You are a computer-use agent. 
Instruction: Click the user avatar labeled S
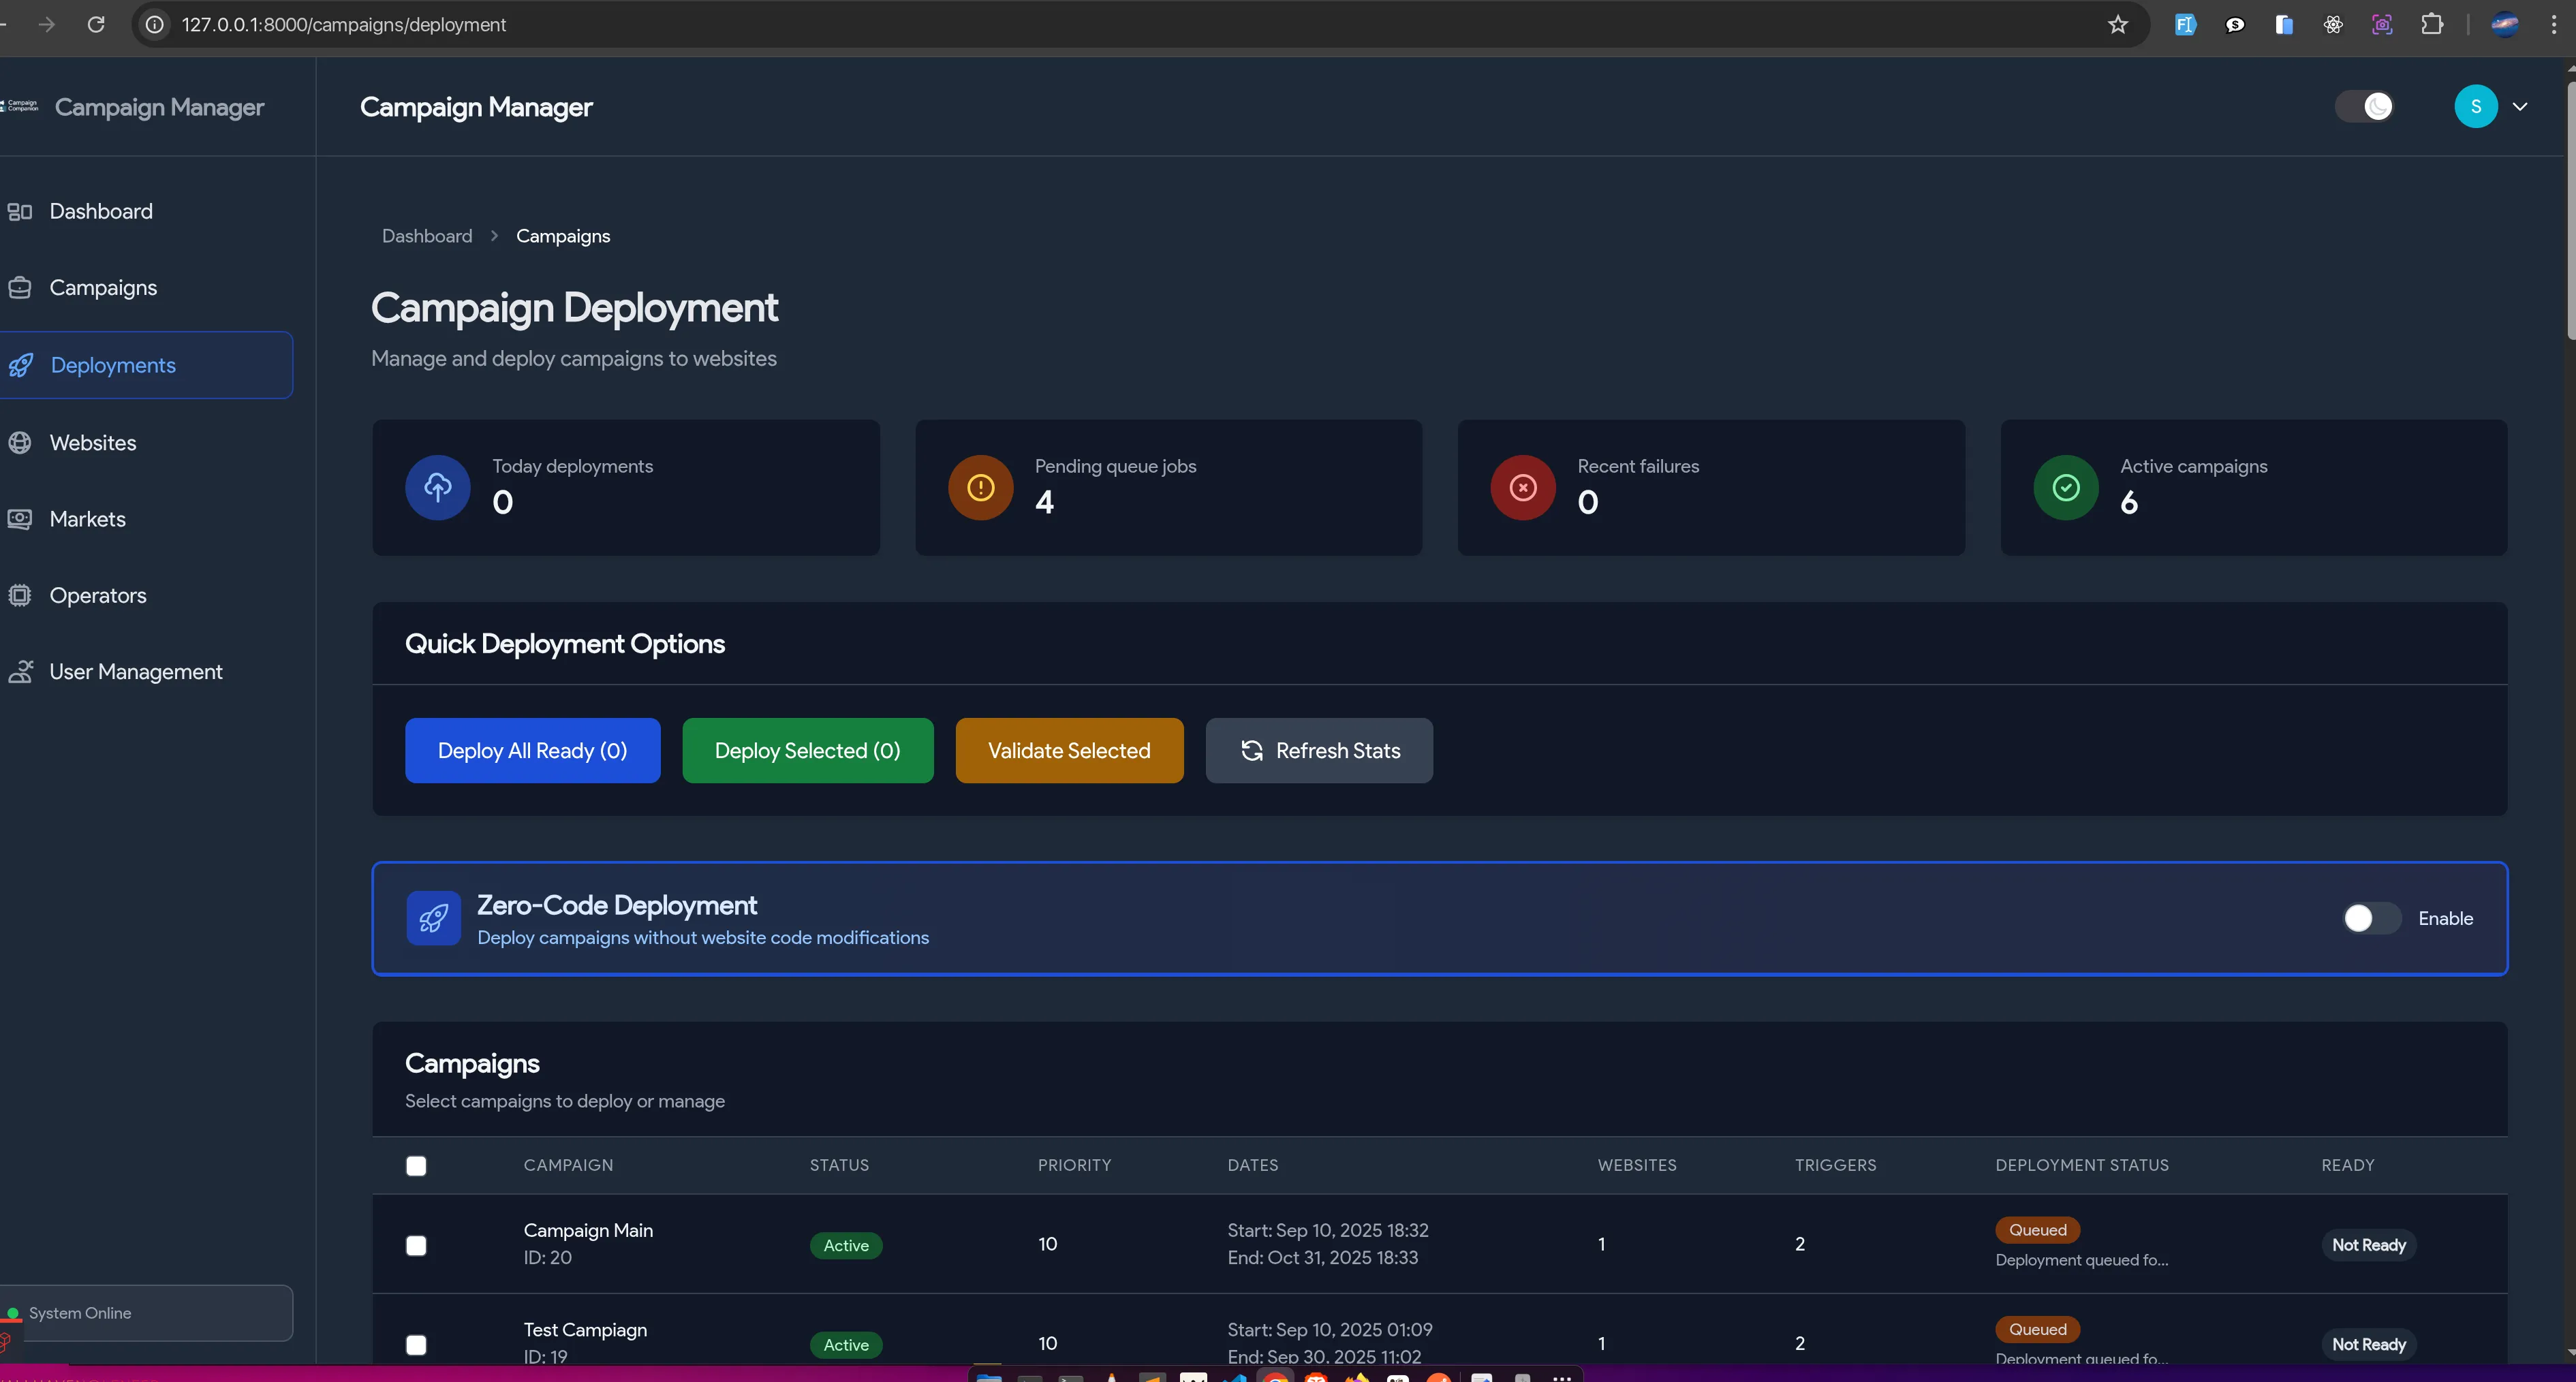coord(2475,106)
